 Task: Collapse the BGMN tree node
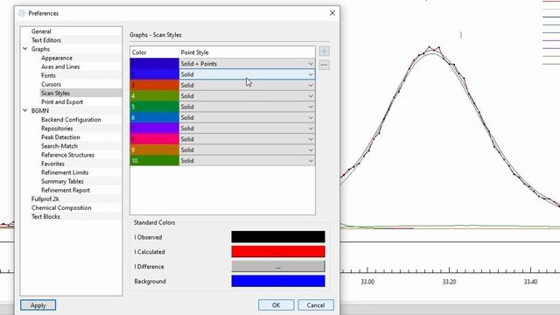pyautogui.click(x=25, y=111)
